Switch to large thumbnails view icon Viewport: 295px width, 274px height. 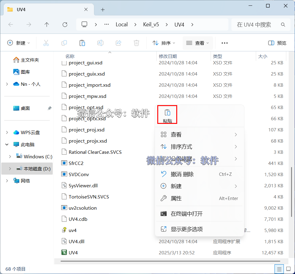pyautogui.click(x=288, y=269)
